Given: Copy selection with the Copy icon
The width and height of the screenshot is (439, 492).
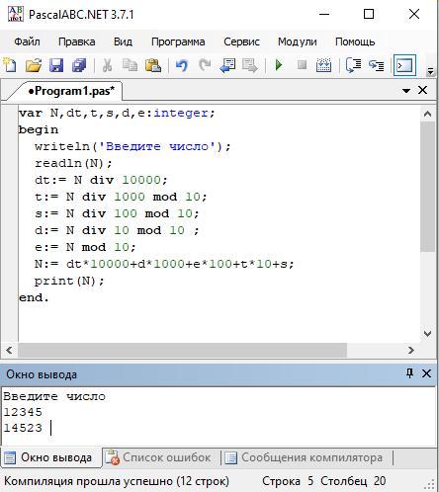Looking at the screenshot, I should 130,65.
